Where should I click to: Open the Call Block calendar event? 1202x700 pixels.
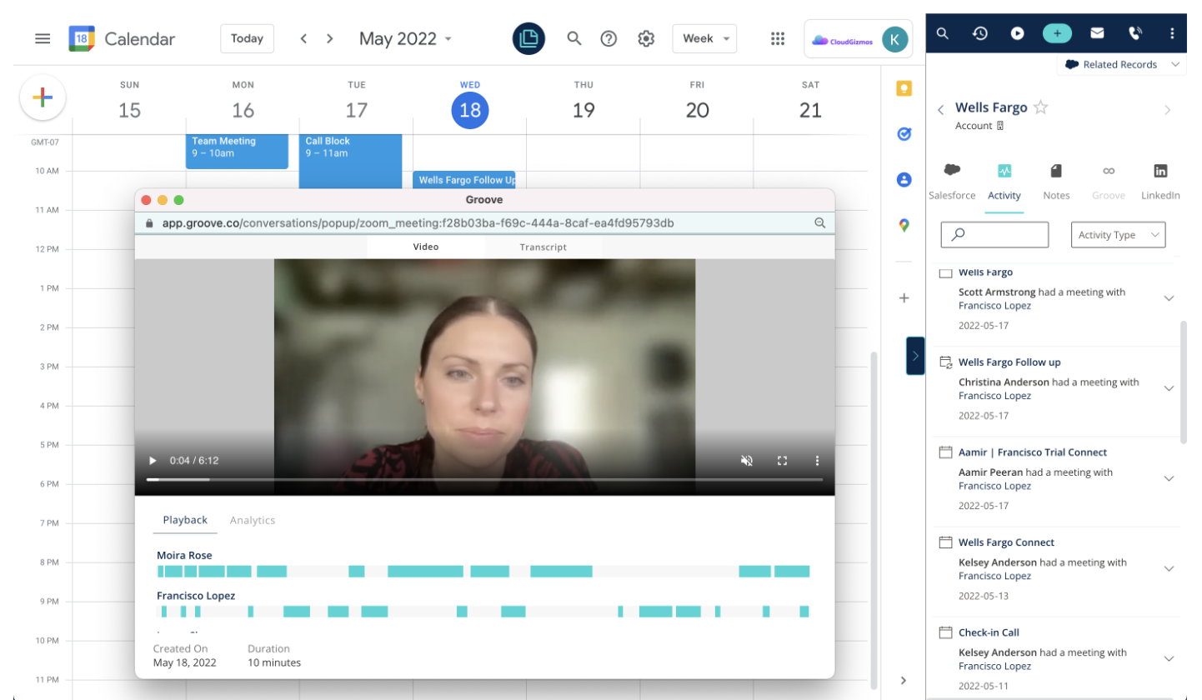350,160
